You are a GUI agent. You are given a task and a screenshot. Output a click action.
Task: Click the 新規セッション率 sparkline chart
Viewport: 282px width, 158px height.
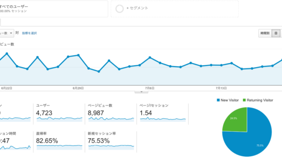(x=111, y=147)
